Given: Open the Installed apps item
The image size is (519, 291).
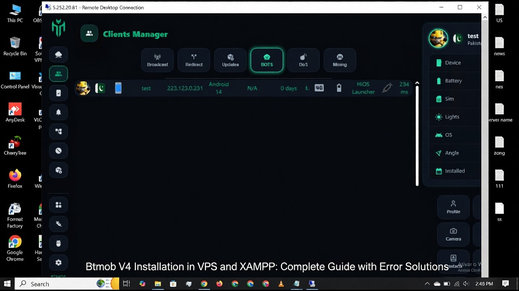Looking at the screenshot, I should point(455,171).
